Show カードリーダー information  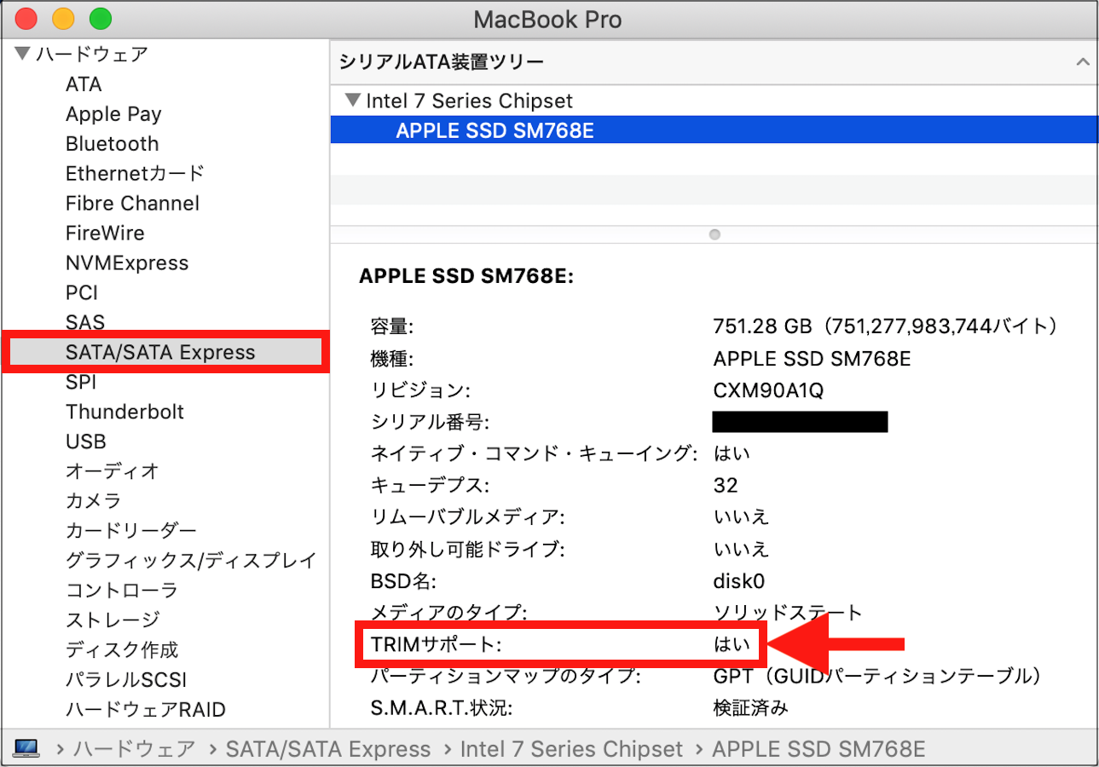point(131,531)
